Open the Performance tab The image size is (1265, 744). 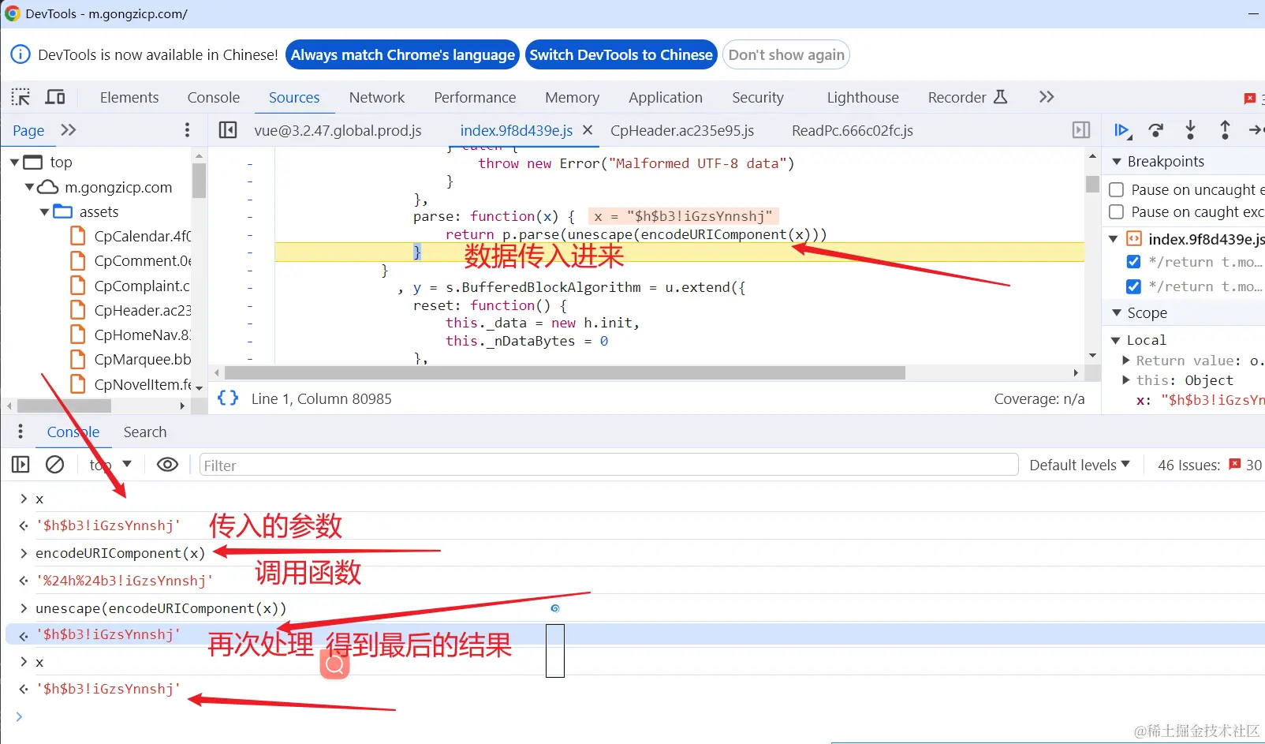475,97
